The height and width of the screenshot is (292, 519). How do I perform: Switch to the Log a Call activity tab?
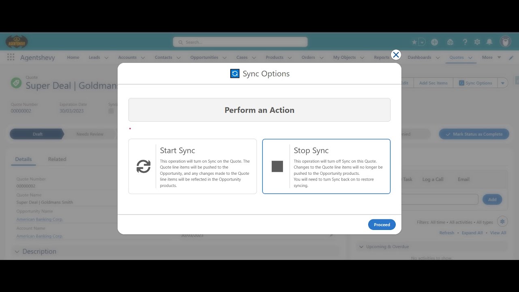pos(433,179)
